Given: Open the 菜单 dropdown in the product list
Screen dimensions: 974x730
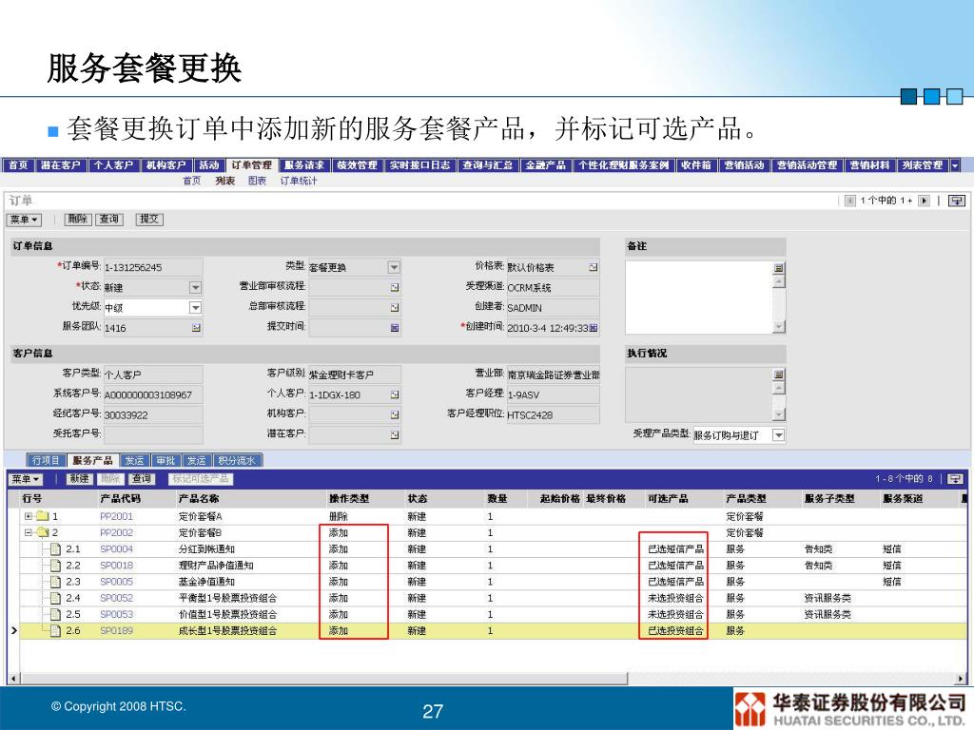Looking at the screenshot, I should coord(26,479).
